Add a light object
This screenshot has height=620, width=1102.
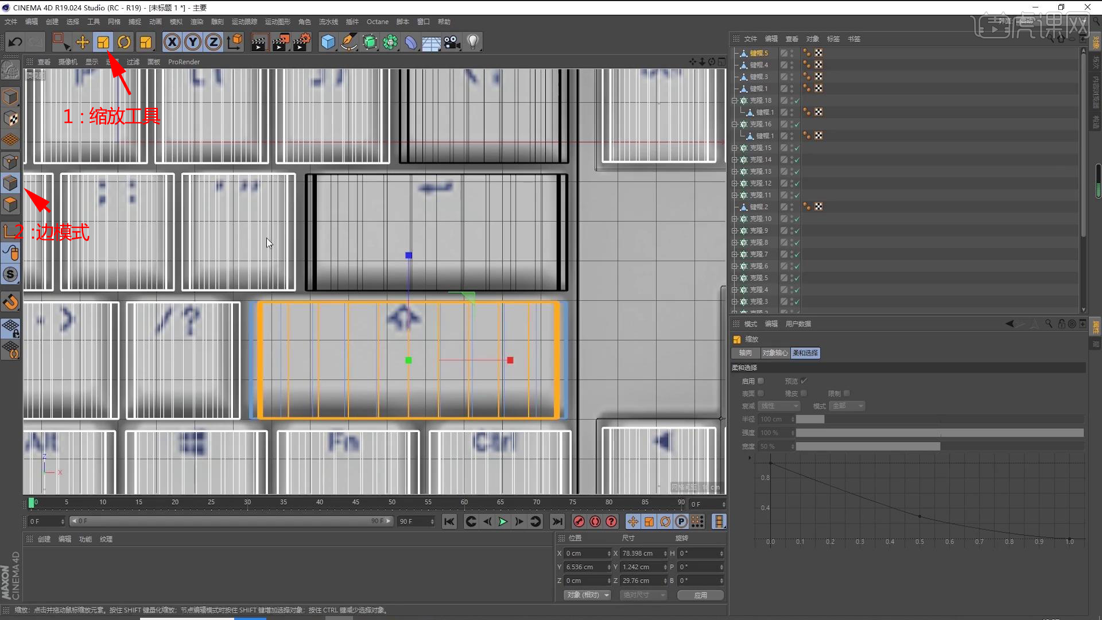(x=472, y=42)
